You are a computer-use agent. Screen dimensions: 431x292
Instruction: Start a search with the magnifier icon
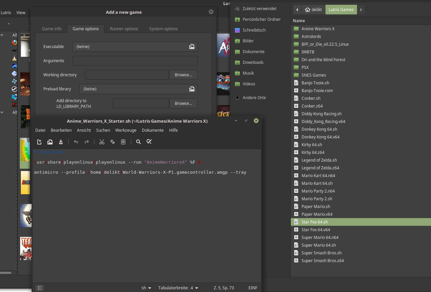point(138,142)
